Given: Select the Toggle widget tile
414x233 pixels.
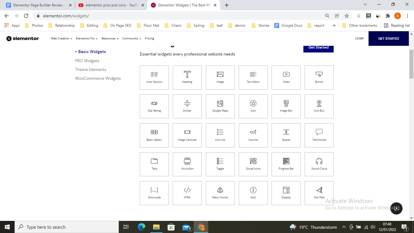Looking at the screenshot, I should point(220,164).
